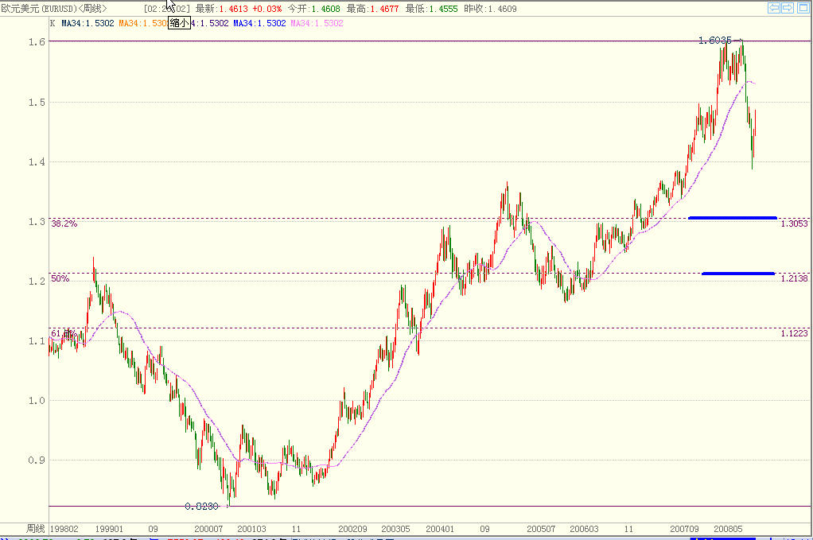Click the 200507 date on time axis

tap(541, 529)
